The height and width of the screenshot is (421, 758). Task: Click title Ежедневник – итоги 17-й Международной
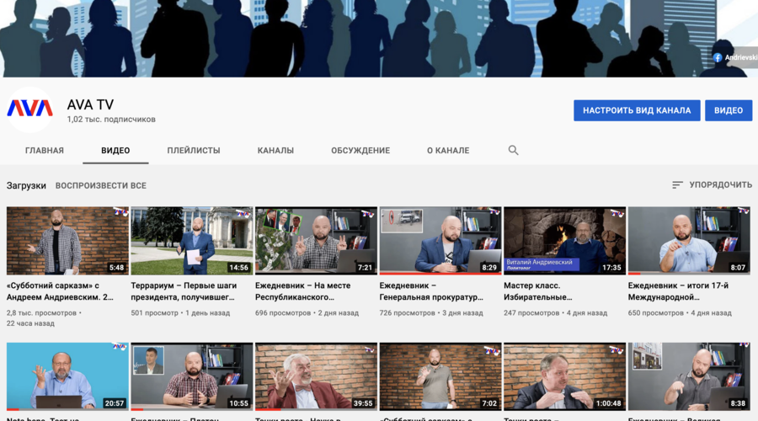678,291
